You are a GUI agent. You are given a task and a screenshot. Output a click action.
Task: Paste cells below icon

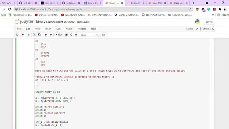pyautogui.click(x=39, y=35)
